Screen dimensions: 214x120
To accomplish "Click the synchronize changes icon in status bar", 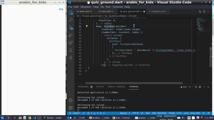I will [x=84, y=113].
